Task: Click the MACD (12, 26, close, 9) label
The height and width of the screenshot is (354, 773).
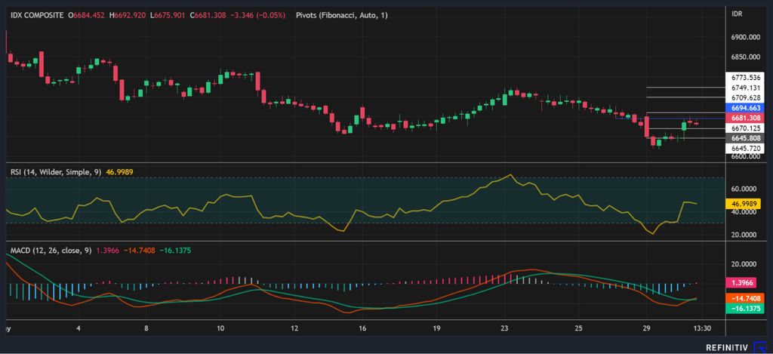Action: [x=51, y=251]
